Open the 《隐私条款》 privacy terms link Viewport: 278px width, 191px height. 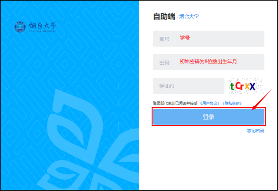(x=231, y=103)
